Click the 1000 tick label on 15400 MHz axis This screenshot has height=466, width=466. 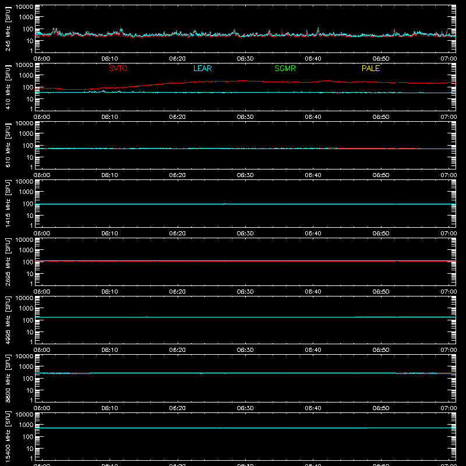click(26, 425)
